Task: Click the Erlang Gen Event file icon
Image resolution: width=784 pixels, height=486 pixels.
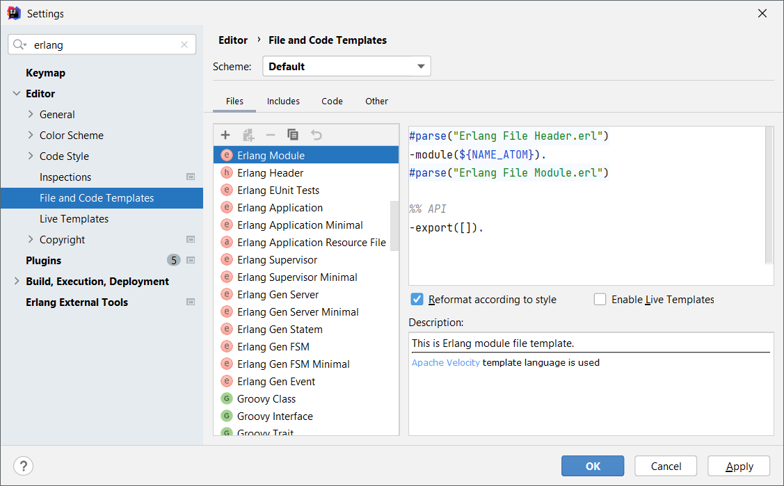Action: [227, 382]
